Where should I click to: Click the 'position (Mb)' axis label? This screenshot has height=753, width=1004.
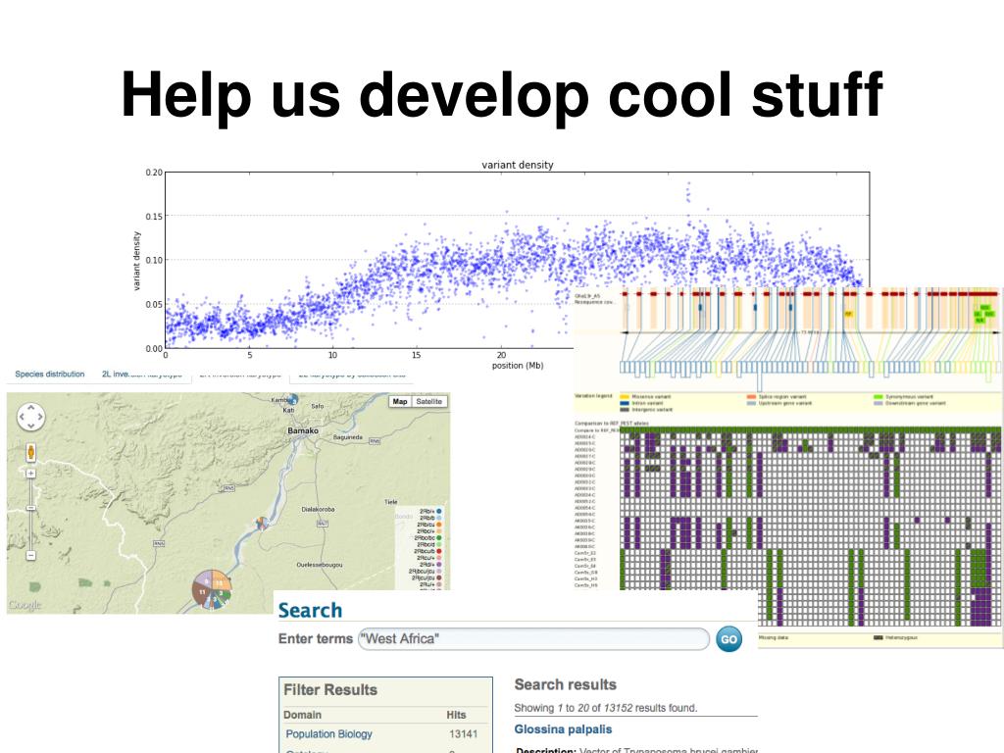pos(518,366)
